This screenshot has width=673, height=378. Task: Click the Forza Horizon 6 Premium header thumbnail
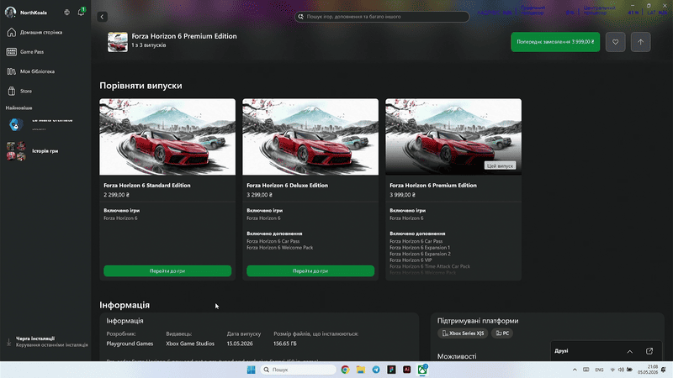tap(118, 42)
